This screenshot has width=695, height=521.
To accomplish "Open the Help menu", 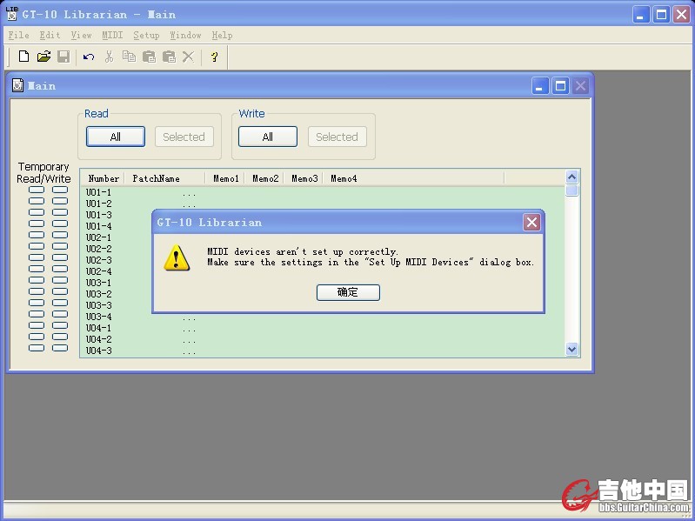I will pos(222,35).
